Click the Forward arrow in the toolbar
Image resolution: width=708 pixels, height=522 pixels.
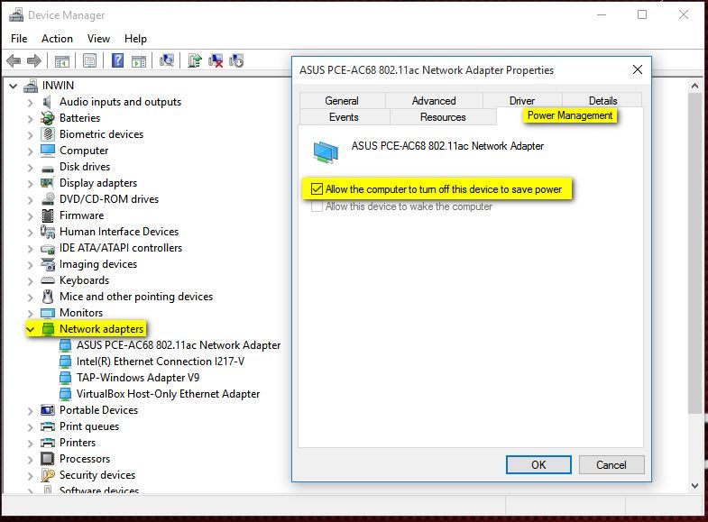pyautogui.click(x=34, y=60)
